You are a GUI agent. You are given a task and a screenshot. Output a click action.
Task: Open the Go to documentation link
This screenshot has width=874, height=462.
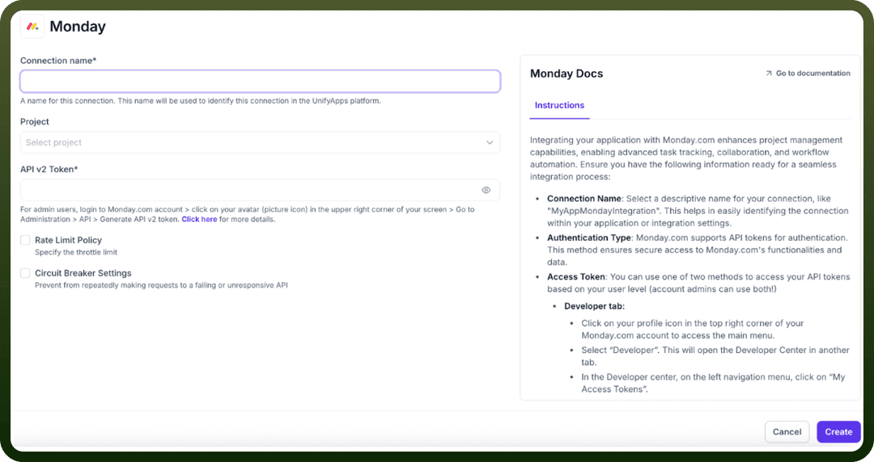pos(812,73)
